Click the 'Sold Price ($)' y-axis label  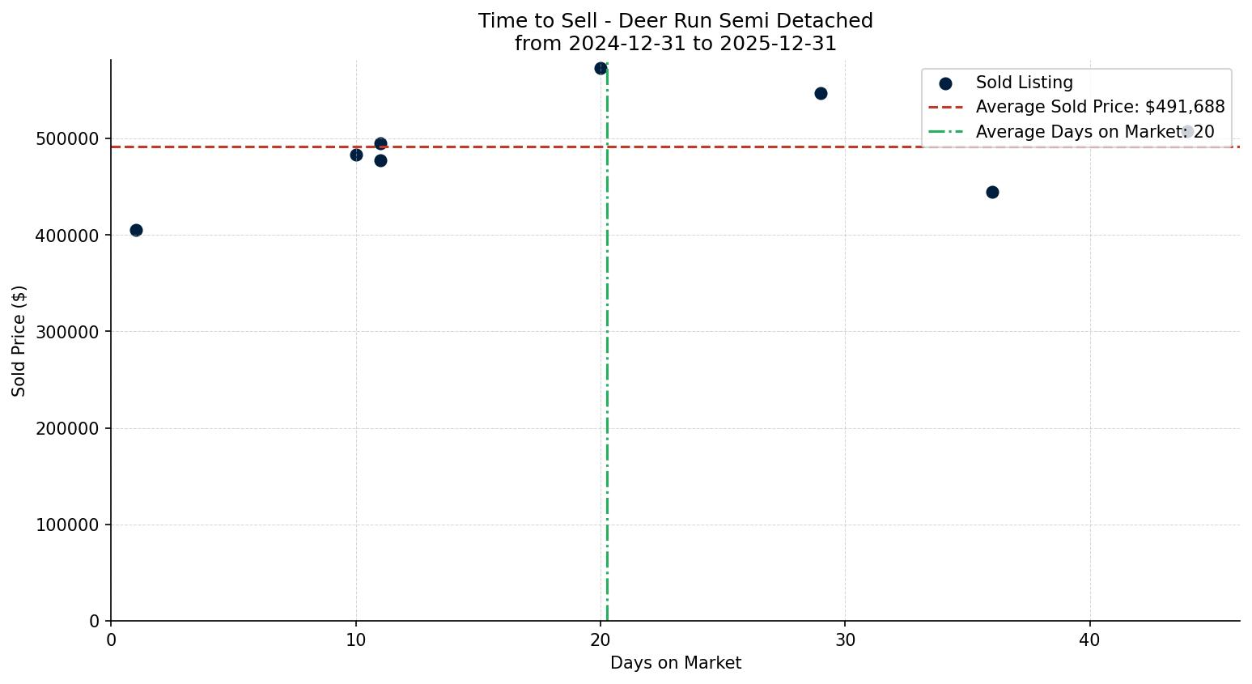point(19,341)
